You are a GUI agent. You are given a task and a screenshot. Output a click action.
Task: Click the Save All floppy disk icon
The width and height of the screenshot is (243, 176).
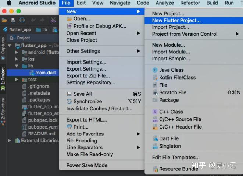[13, 20]
